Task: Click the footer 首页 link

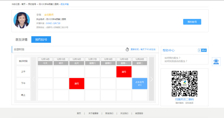Action: [79, 113]
